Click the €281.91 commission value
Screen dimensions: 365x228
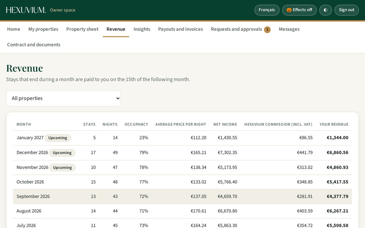[x=305, y=197]
